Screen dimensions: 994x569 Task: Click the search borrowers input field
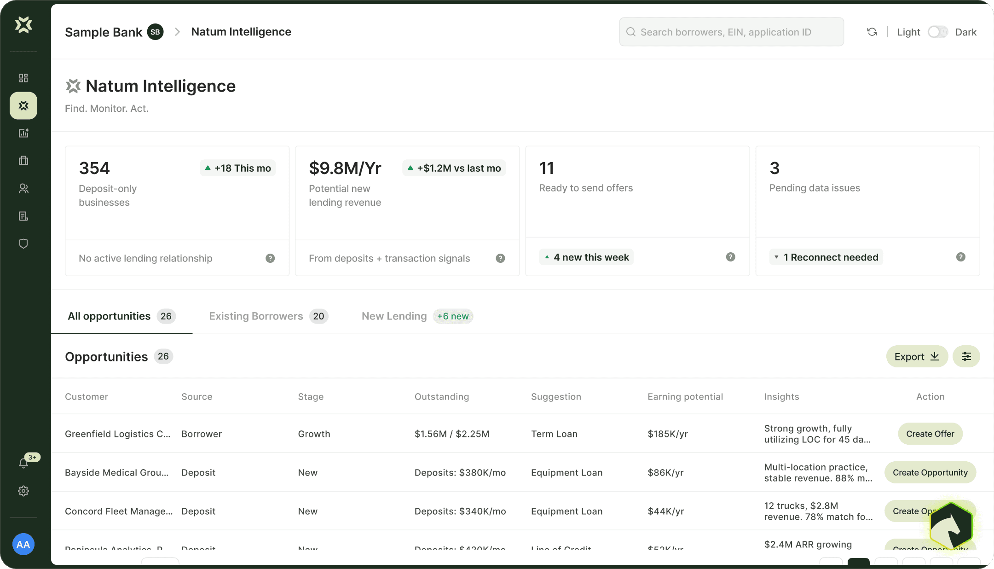click(731, 32)
